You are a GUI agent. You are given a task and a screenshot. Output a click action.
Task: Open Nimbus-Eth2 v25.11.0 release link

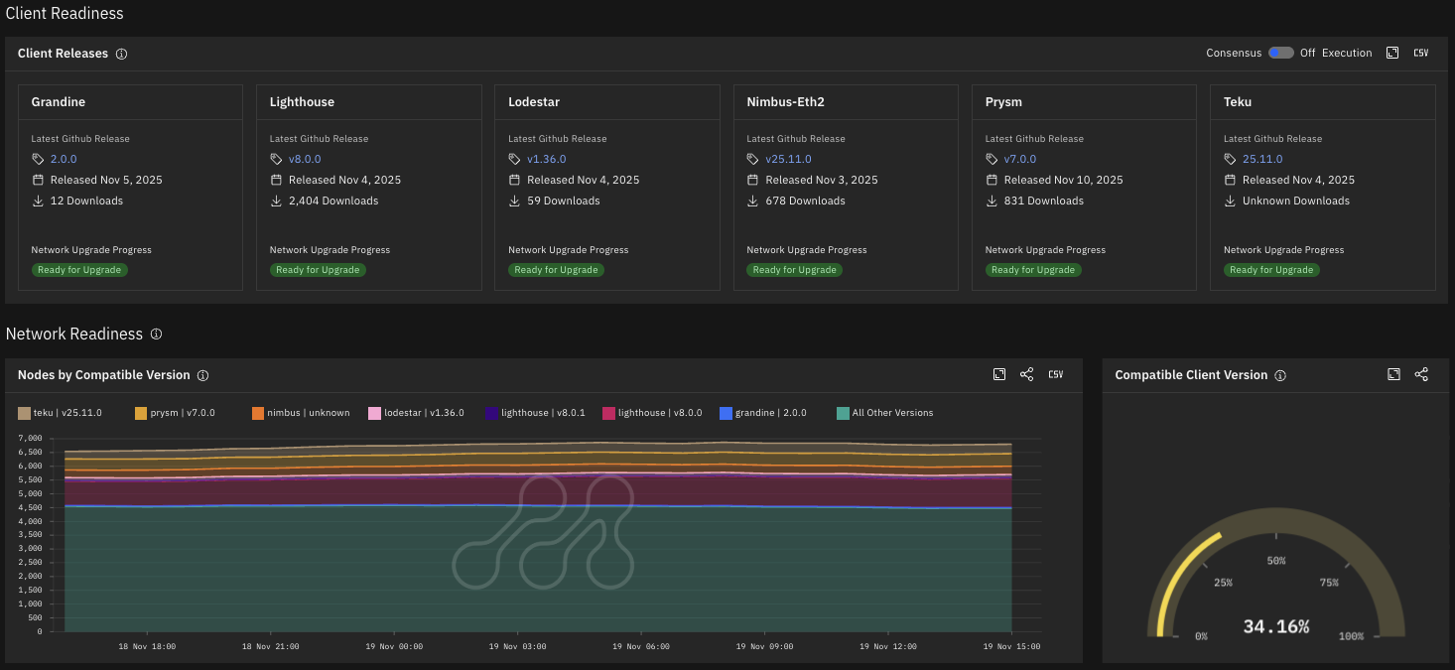click(x=788, y=159)
